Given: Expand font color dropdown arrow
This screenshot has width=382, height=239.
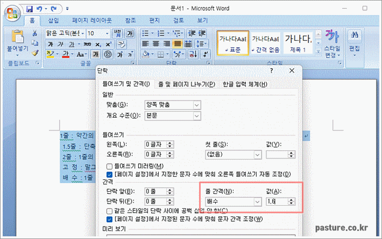Looking at the screenshot, I should (72, 54).
